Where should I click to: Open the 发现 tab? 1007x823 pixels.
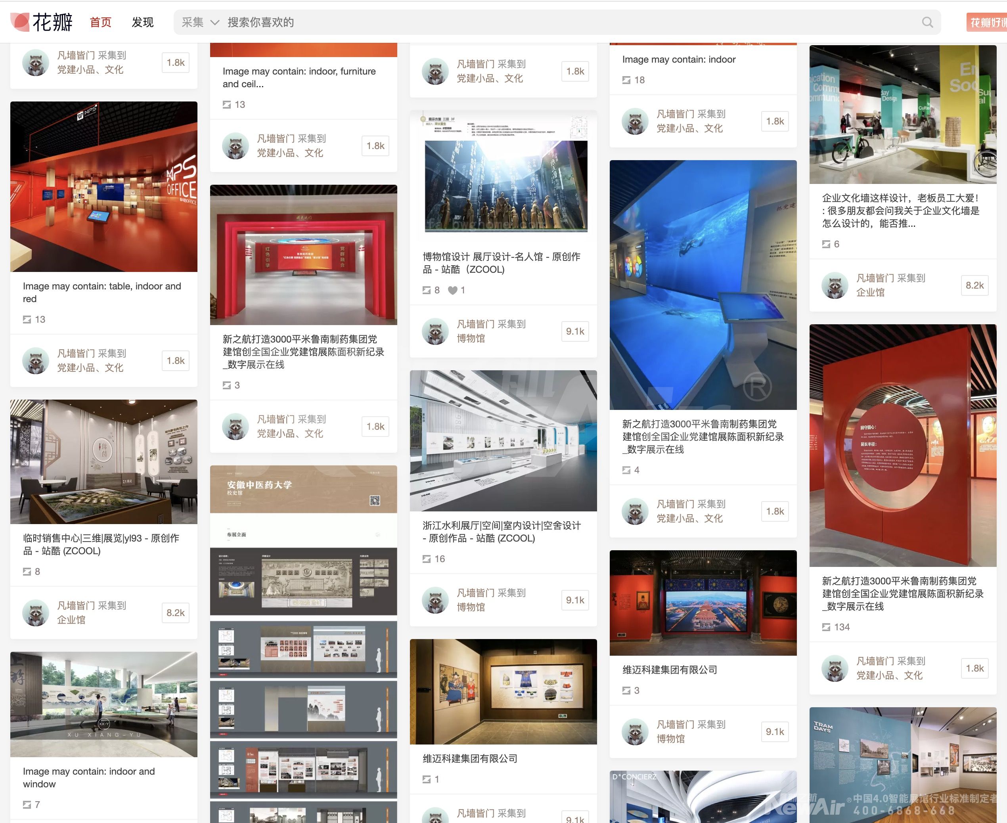[142, 22]
